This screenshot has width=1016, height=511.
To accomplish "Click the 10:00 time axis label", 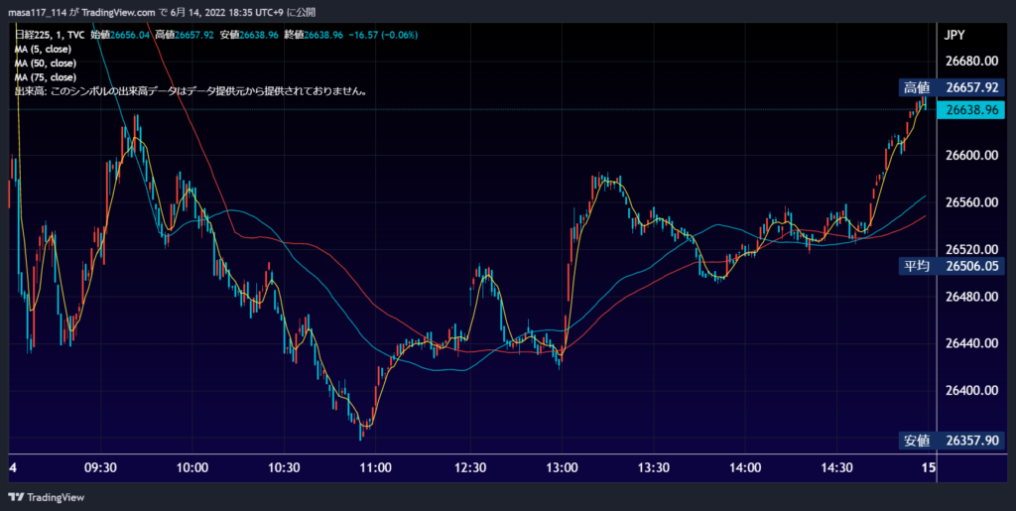I will [x=191, y=467].
